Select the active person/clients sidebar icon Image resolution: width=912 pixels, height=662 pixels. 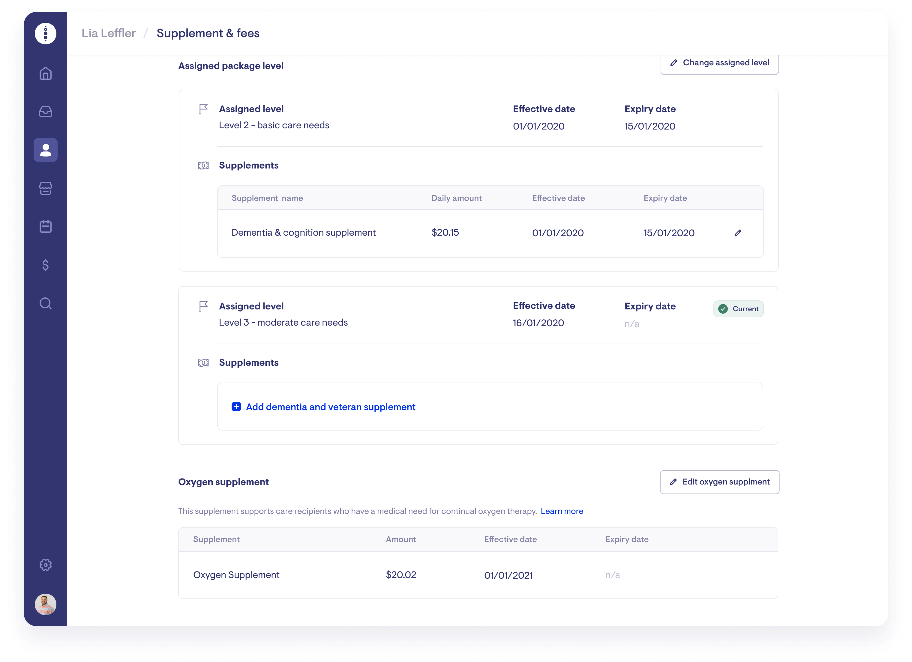pyautogui.click(x=45, y=150)
